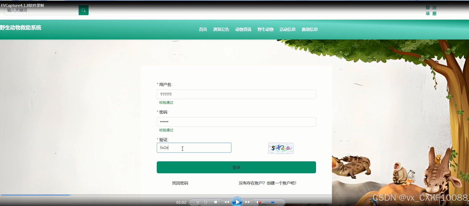Refresh the captcha image 5x2e
Viewport: 469px width, 206px height.
coord(281,148)
